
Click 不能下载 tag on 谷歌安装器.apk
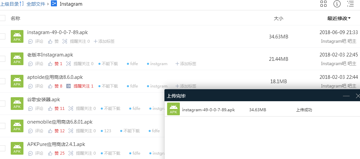click(111, 108)
